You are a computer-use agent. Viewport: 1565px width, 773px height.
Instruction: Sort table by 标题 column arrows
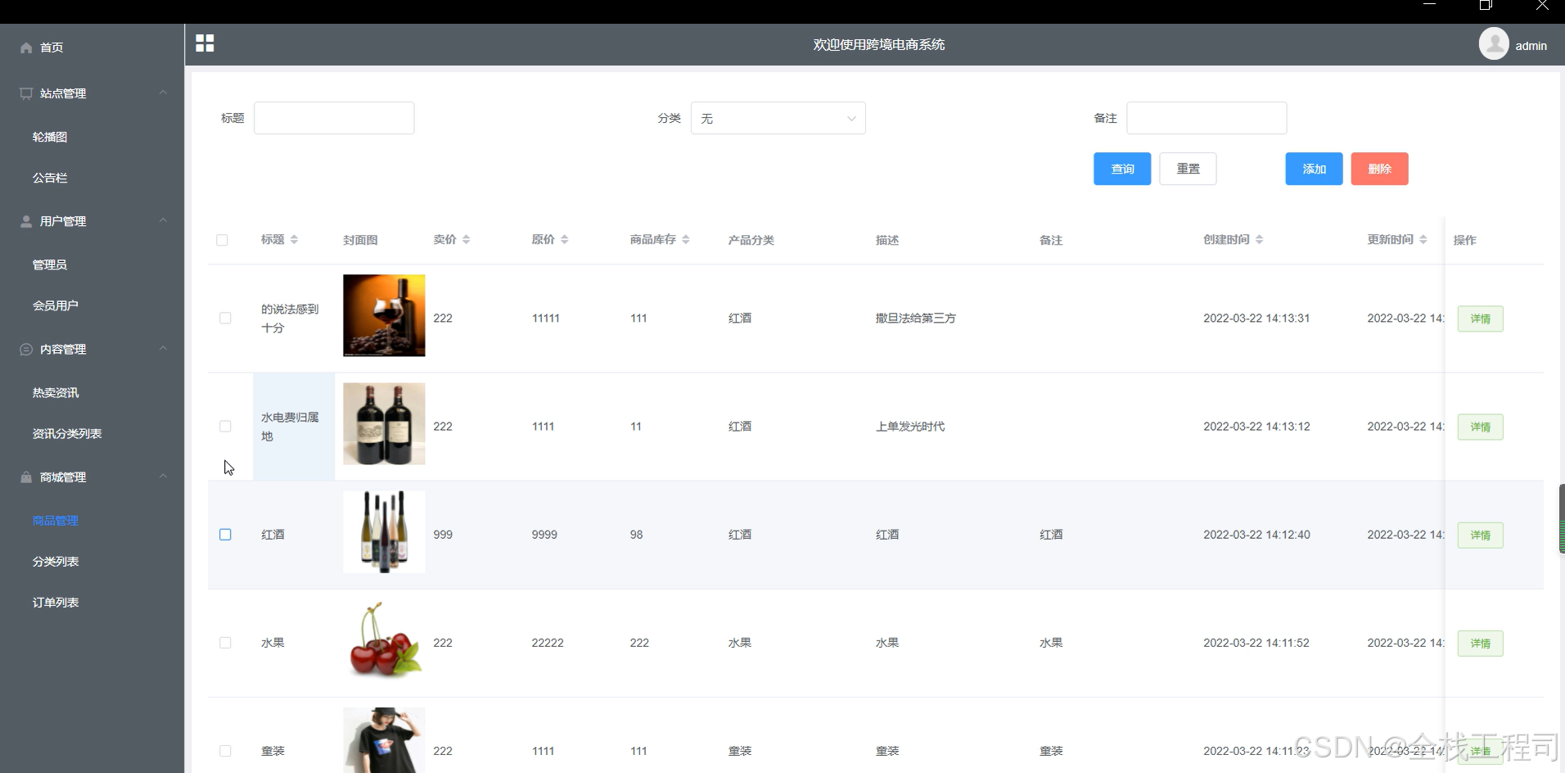[x=294, y=239]
